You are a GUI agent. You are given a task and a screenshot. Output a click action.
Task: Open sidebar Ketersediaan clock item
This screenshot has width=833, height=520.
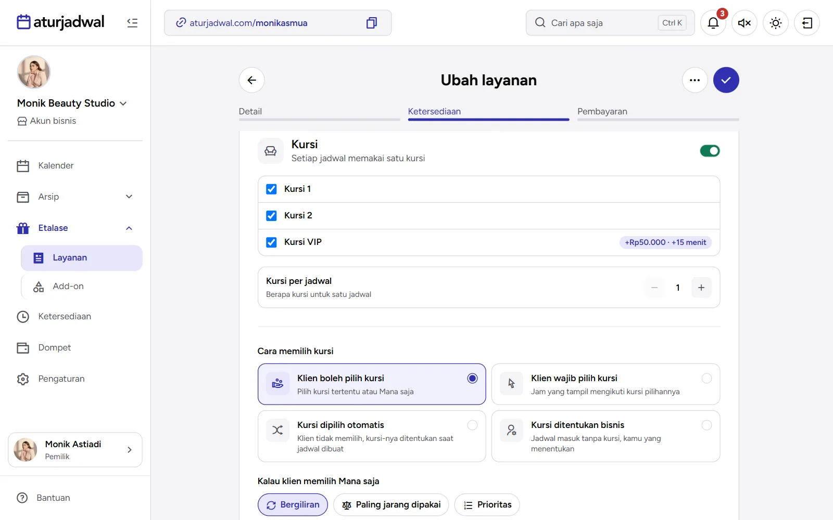click(75, 316)
